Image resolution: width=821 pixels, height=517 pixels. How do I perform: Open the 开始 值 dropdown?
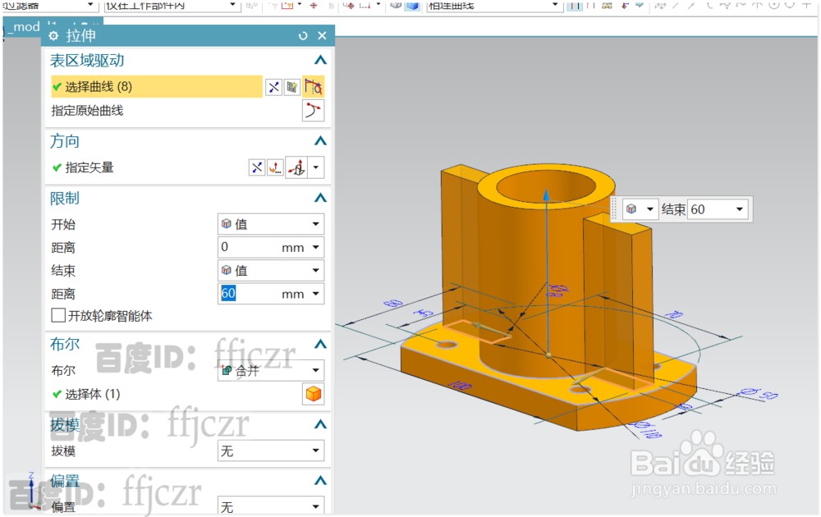(x=271, y=224)
